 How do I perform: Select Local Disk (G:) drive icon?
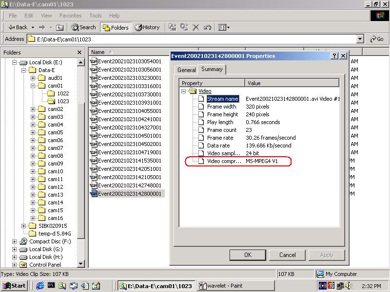click(x=23, y=249)
